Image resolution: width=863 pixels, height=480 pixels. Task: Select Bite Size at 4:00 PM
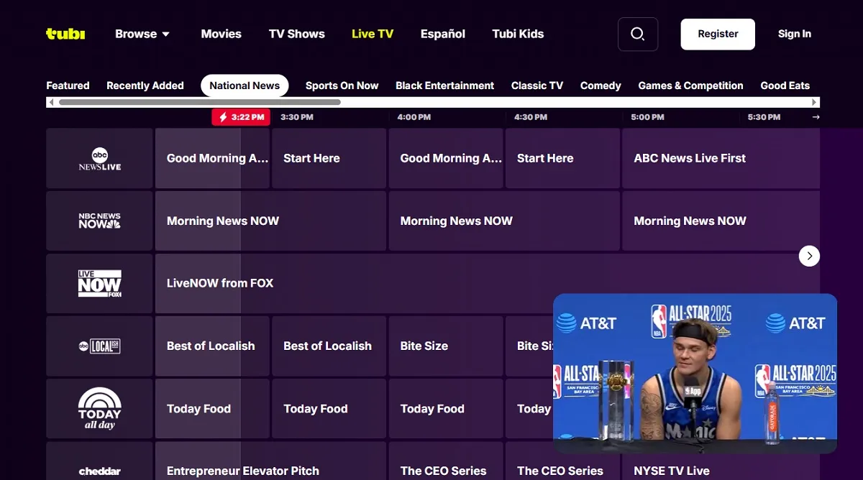(x=446, y=346)
